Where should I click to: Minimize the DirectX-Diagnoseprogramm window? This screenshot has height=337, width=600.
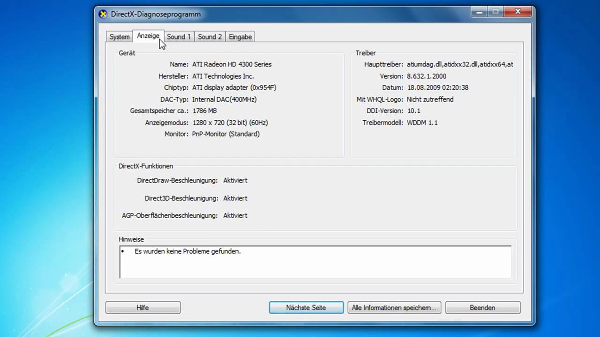pyautogui.click(x=480, y=12)
